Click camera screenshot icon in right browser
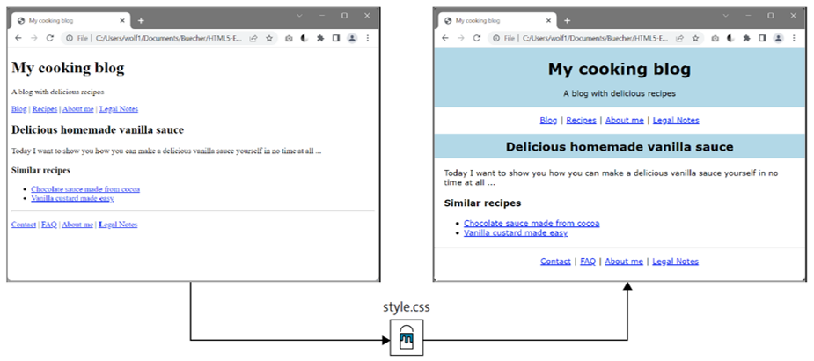The height and width of the screenshot is (361, 814). (715, 38)
